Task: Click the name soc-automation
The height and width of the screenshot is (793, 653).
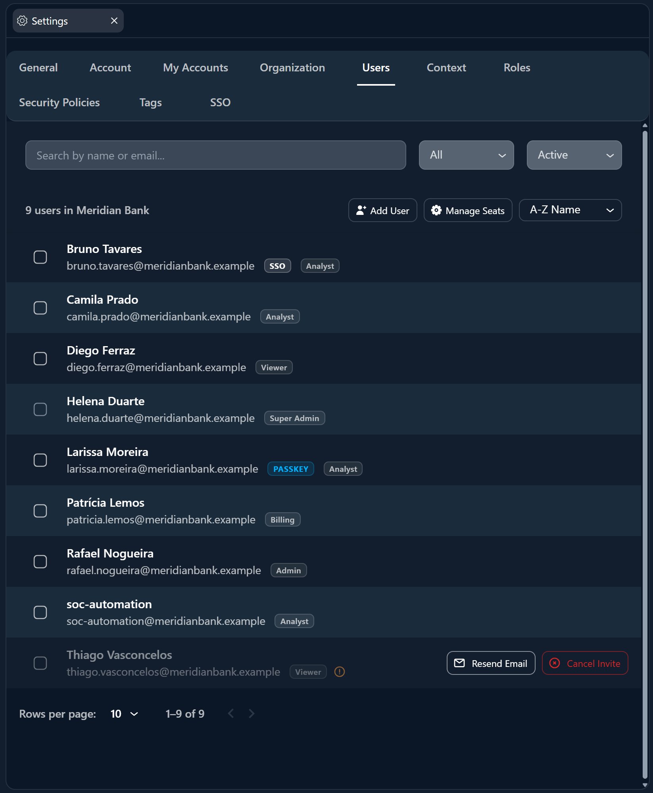Action: pos(109,604)
